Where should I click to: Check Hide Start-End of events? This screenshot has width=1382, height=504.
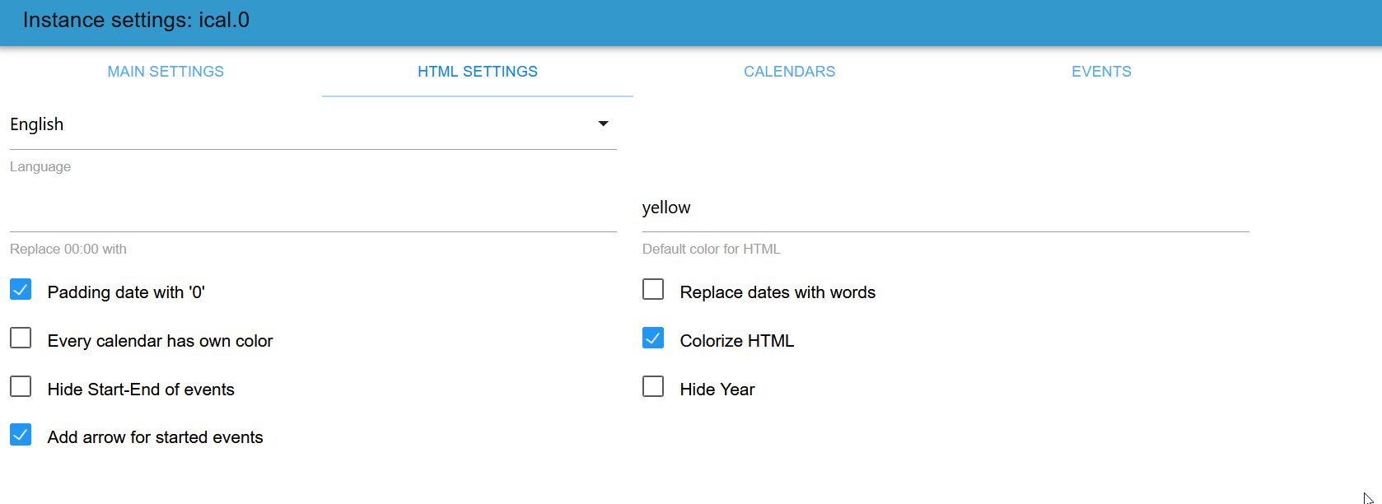21,387
